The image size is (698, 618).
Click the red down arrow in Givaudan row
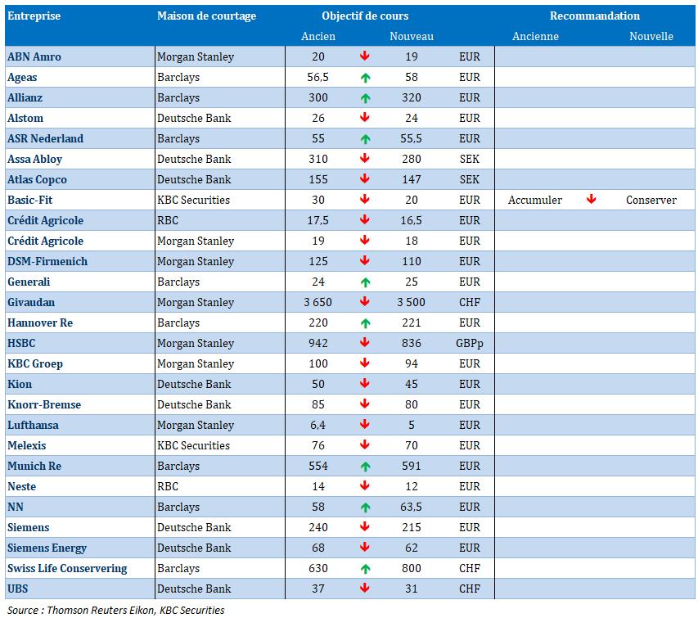(365, 301)
